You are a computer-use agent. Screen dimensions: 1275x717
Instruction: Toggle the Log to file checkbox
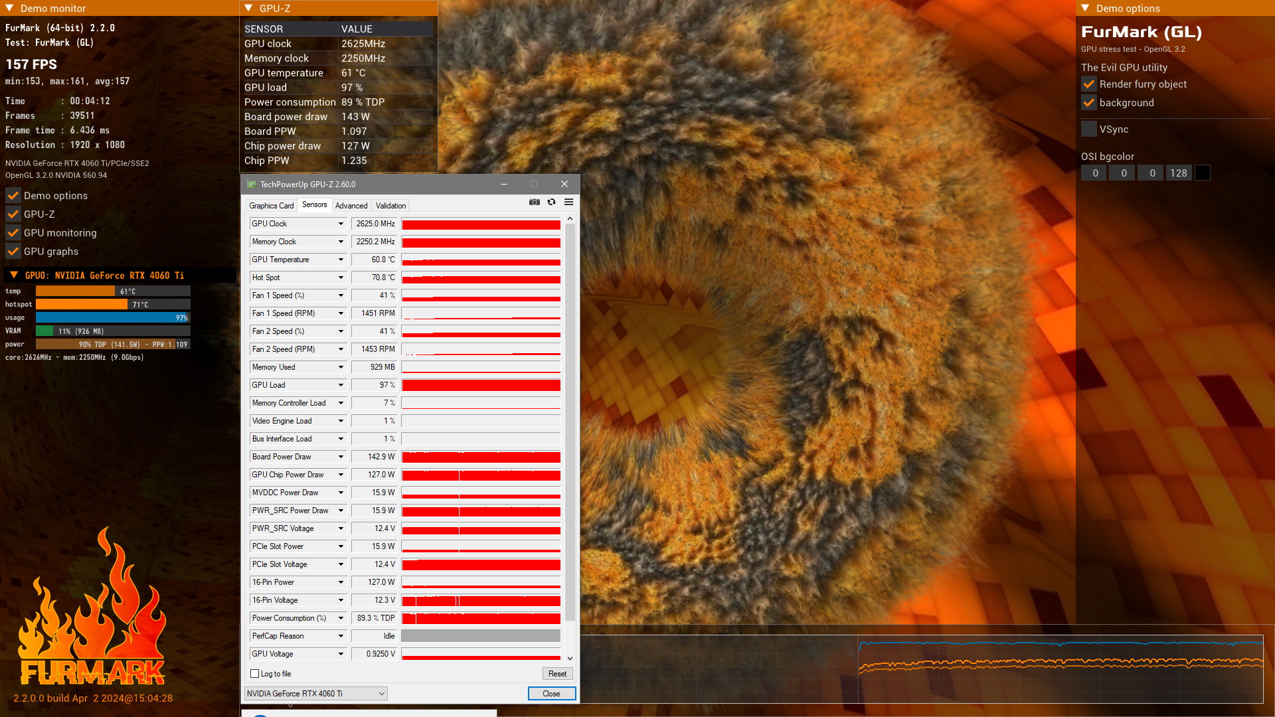254,673
